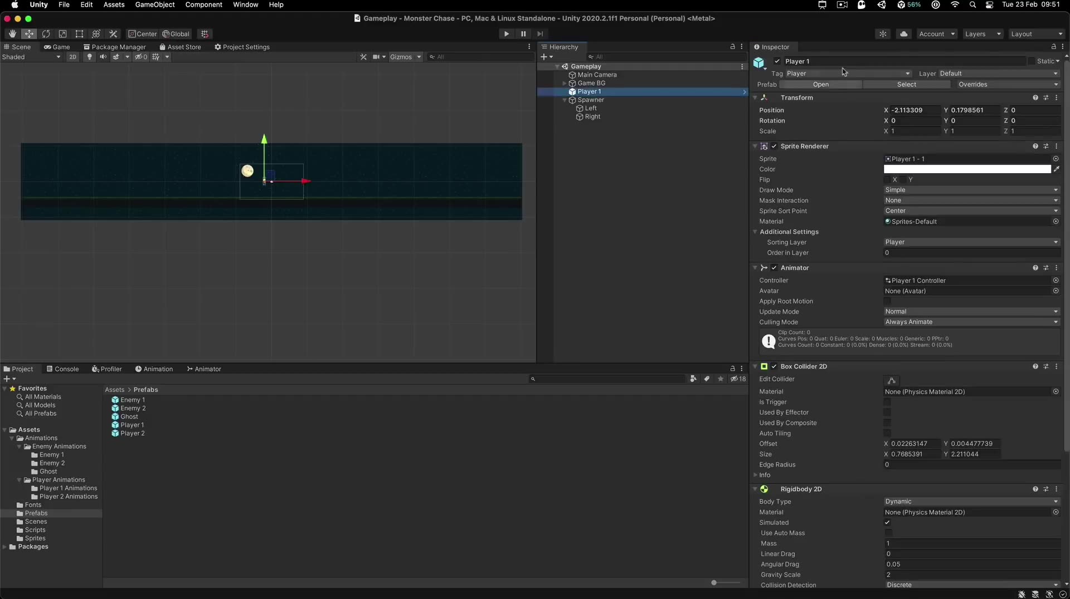Toggle scene lighting in Scene view
This screenshot has width=1070, height=599.
(89, 57)
